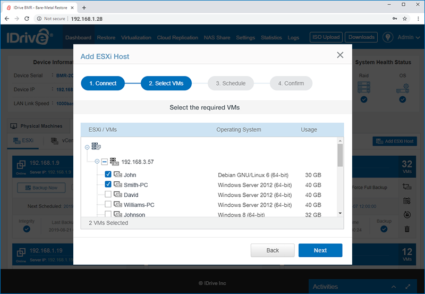Click the Next button
Image resolution: width=425 pixels, height=294 pixels.
[320, 250]
